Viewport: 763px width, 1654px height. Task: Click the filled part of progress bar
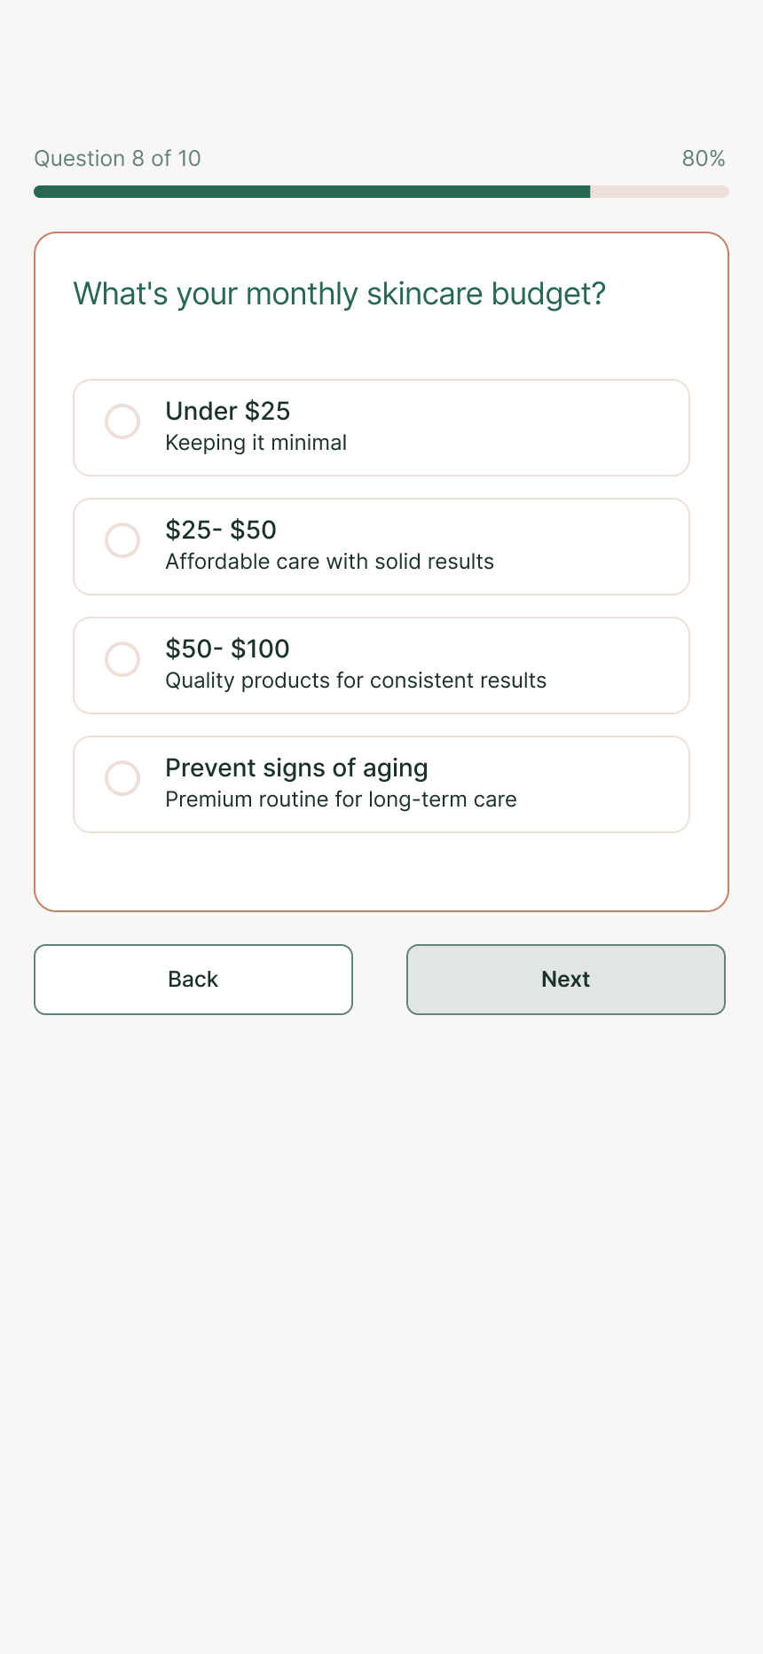(311, 192)
